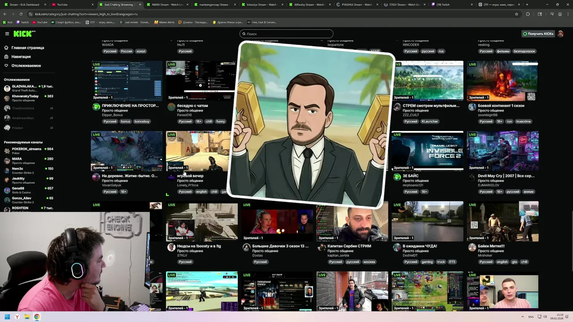Open recommended channel Nem3c
The image size is (573, 322).
(29, 170)
